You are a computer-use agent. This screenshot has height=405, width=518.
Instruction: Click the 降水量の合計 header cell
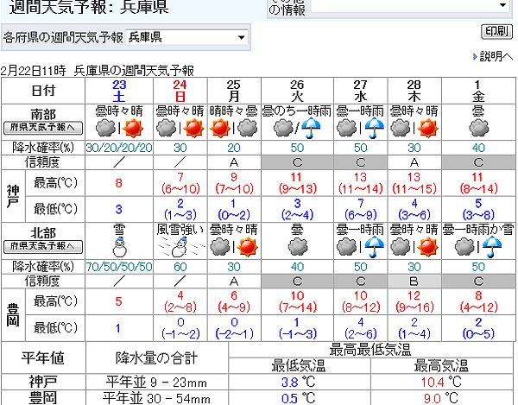[x=156, y=358]
